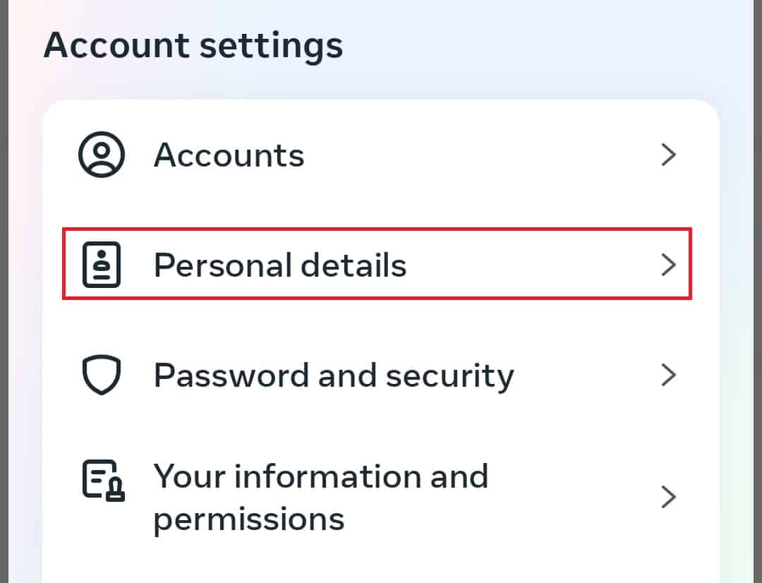Tap chevron next to Your information and permissions
The height and width of the screenshot is (583, 762).
click(x=668, y=498)
